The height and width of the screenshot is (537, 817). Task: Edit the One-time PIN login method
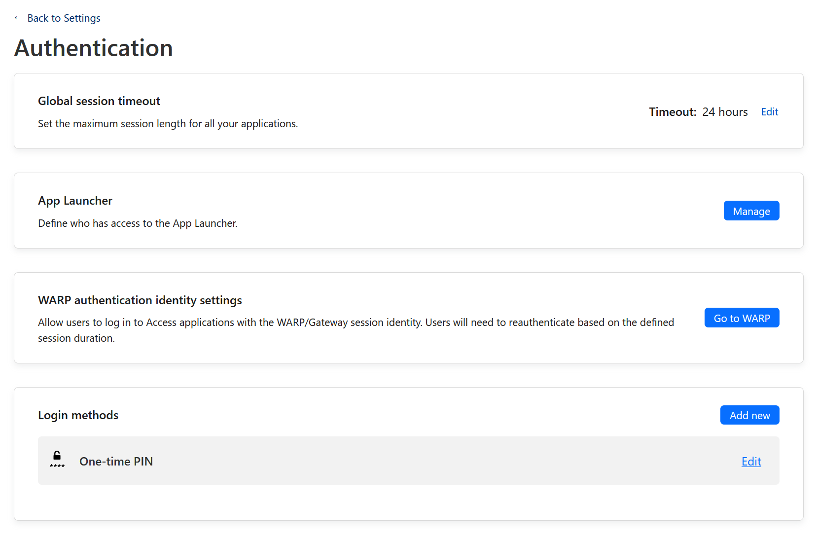750,461
